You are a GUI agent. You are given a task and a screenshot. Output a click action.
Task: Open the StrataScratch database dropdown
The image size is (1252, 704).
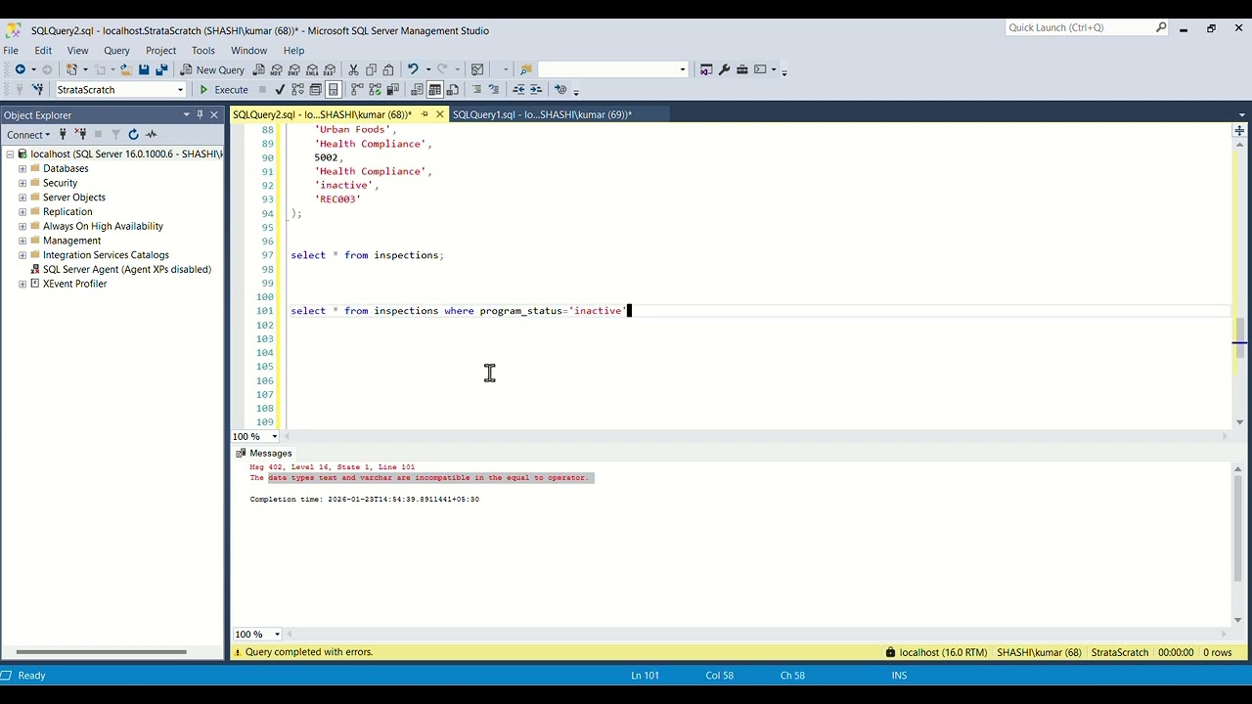coord(180,89)
